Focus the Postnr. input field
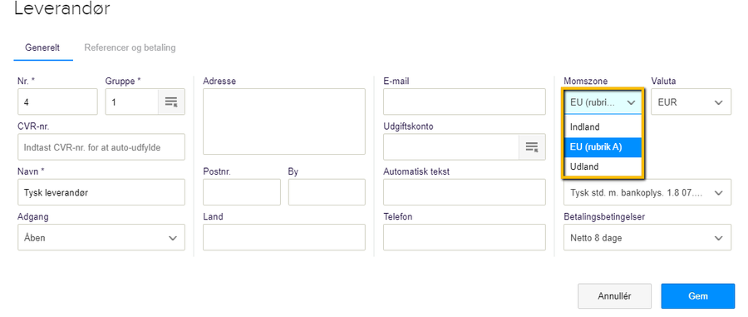748x317 pixels. 242,192
